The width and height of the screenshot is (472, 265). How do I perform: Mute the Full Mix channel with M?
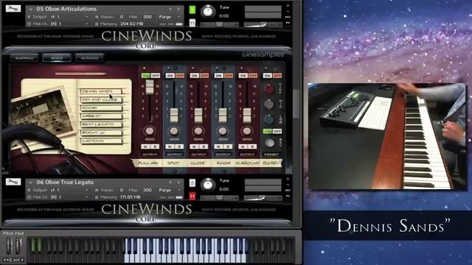146,146
